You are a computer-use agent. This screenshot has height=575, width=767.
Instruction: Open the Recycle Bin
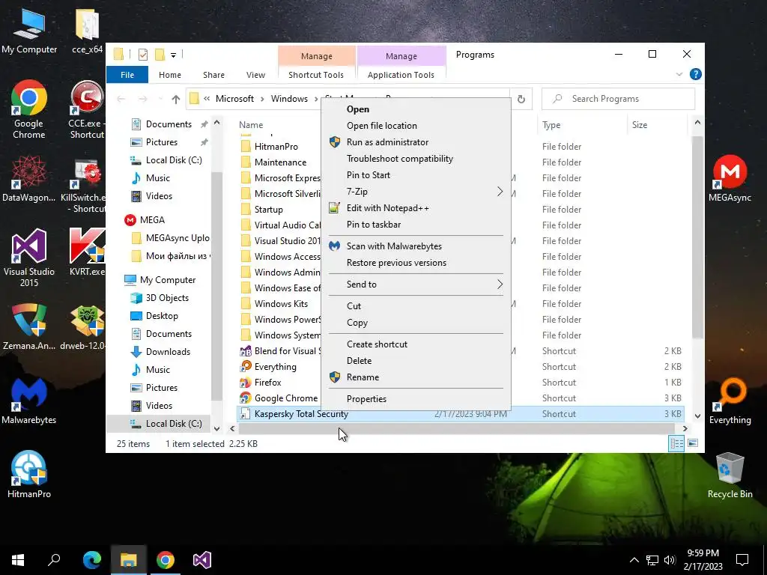coord(730,475)
